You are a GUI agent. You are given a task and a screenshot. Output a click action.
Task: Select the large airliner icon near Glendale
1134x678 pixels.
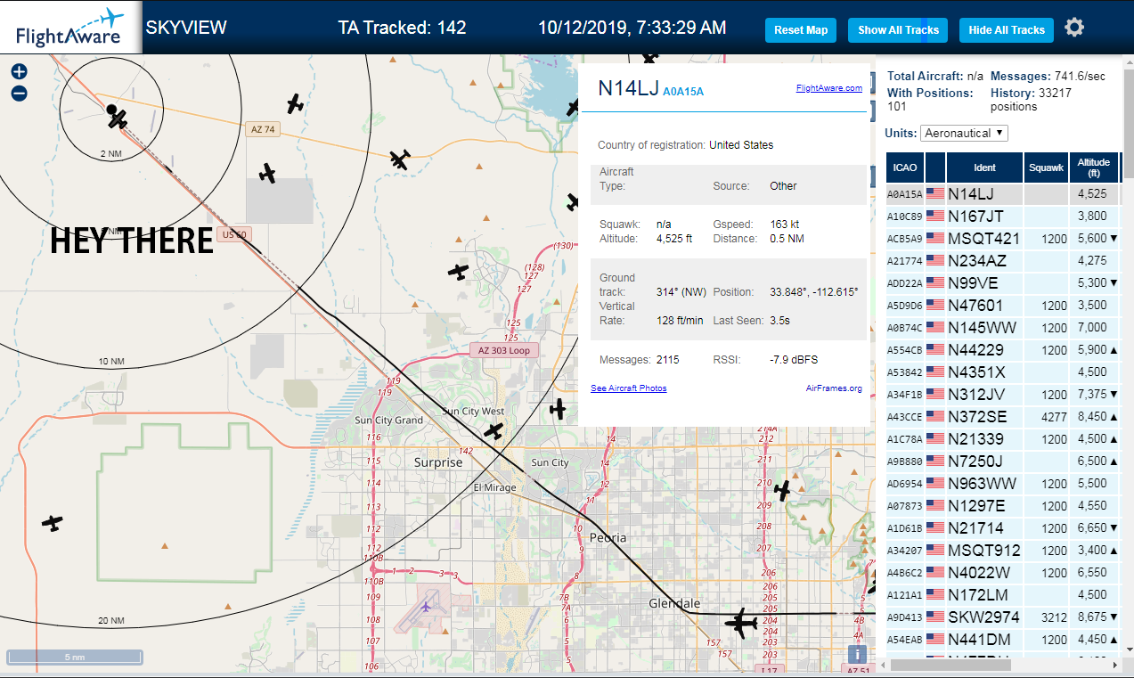pyautogui.click(x=740, y=622)
